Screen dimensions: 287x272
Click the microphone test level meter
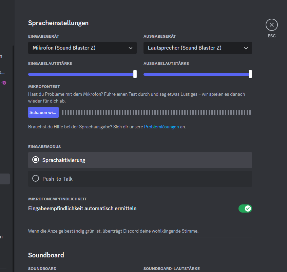point(156,112)
